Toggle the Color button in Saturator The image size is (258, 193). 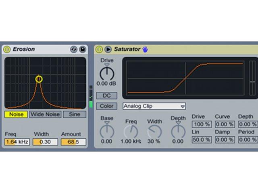[106, 106]
